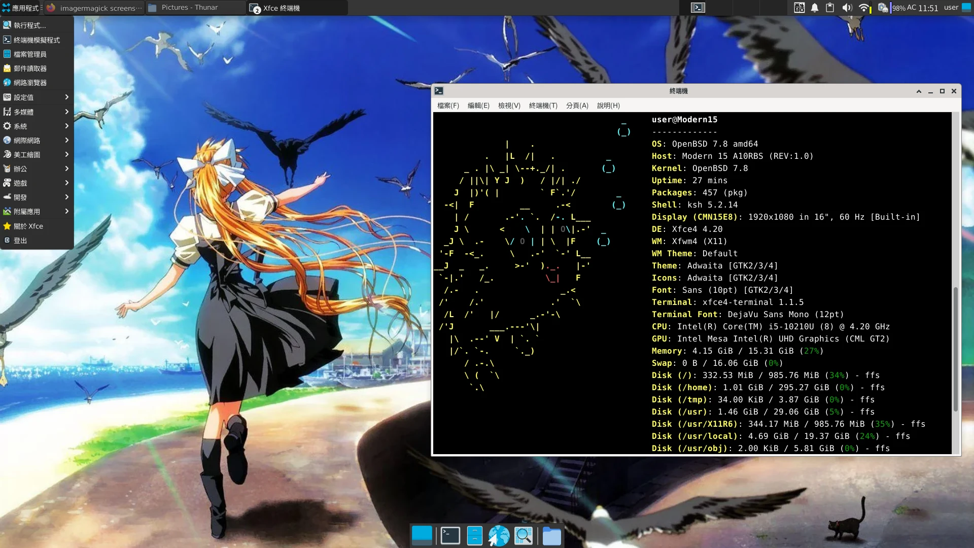
Task: Open the home folder from the dock
Action: coord(551,535)
